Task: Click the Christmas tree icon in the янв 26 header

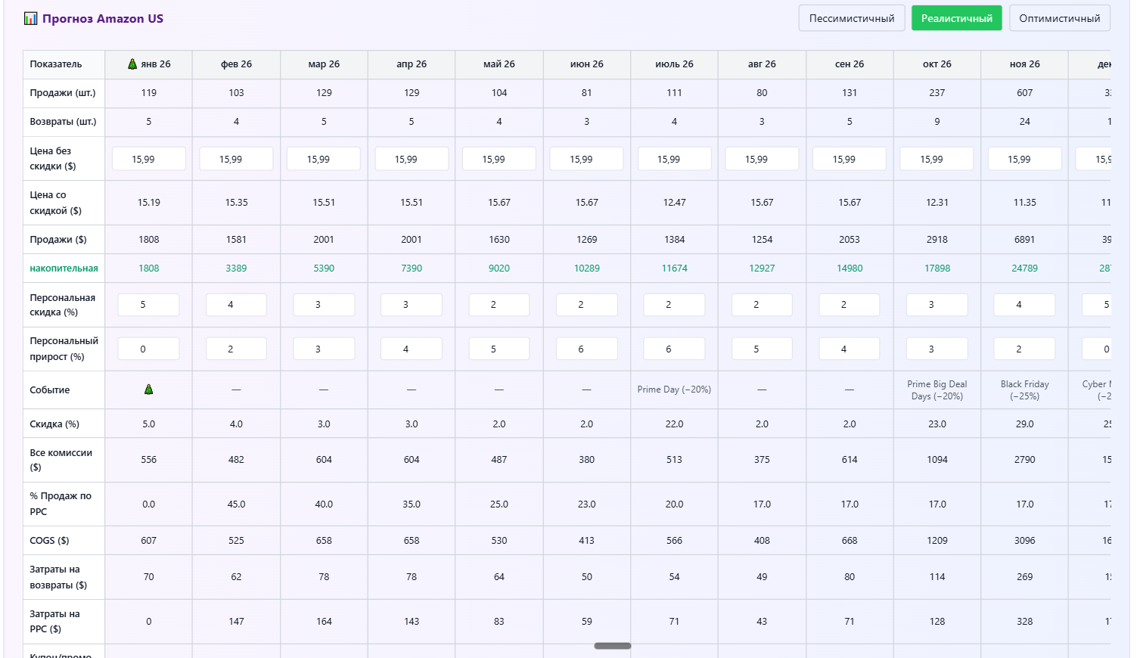Action: [132, 64]
